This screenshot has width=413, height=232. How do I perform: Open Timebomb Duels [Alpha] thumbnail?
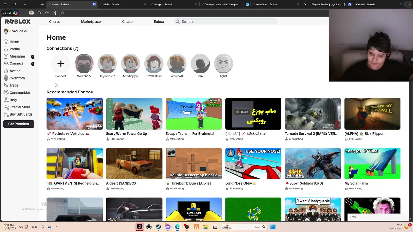click(x=194, y=163)
